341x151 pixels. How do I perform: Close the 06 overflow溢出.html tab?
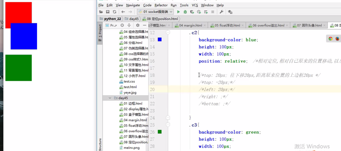click(x=287, y=25)
